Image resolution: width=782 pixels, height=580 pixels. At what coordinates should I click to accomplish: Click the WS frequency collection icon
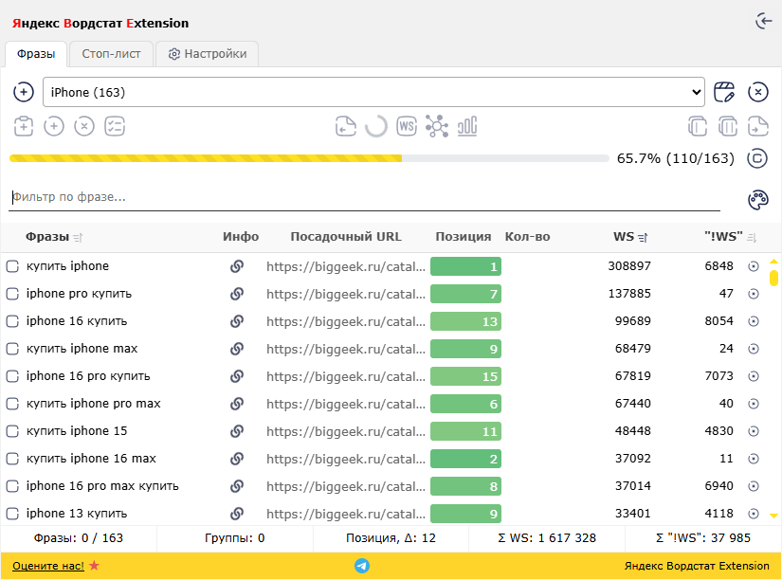tap(407, 126)
